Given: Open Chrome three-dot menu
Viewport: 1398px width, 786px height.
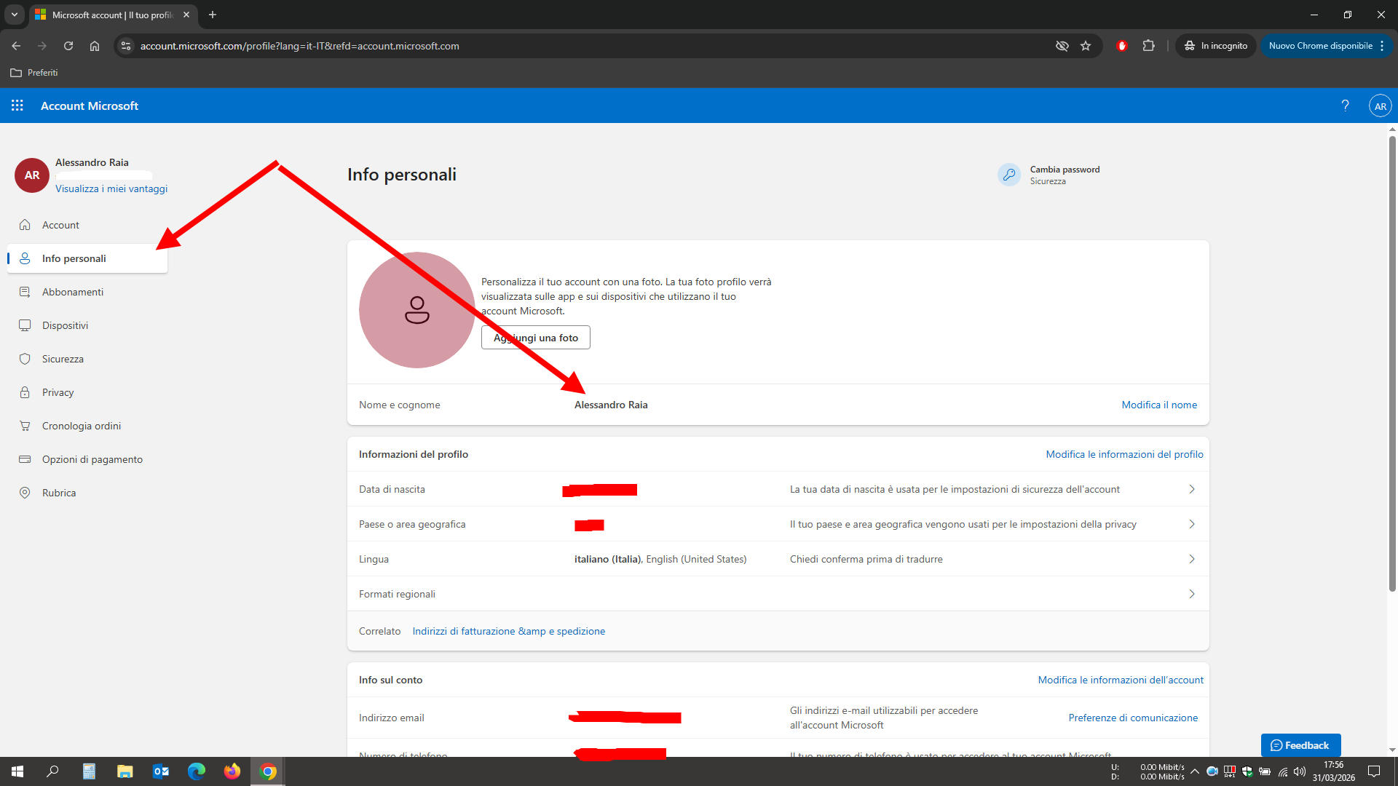Looking at the screenshot, I should pyautogui.click(x=1382, y=46).
